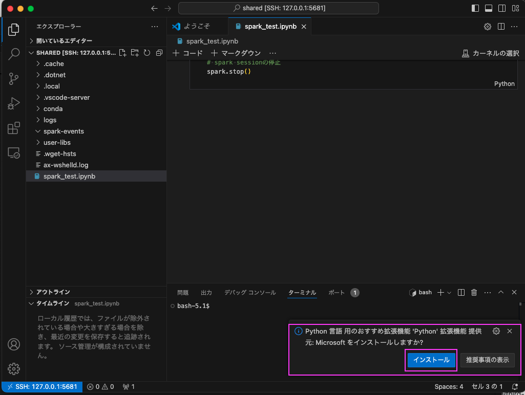
Task: Switch to the ようこそ tab
Action: [x=198, y=27]
